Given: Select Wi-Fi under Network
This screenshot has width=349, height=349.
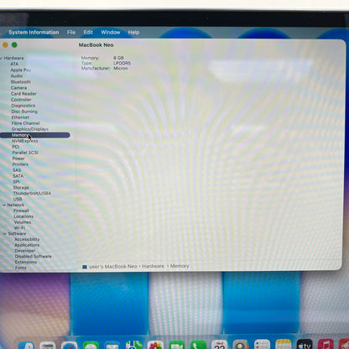Looking at the screenshot, I should point(19,227).
